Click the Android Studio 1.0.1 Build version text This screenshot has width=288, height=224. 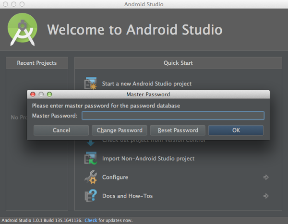pos(42,220)
